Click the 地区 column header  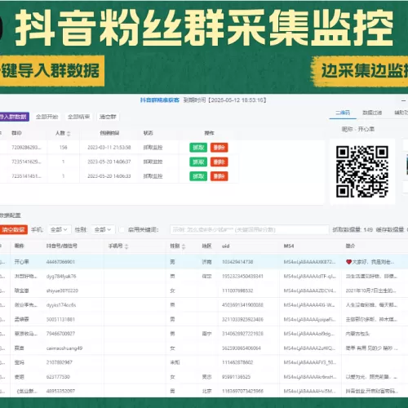206,246
